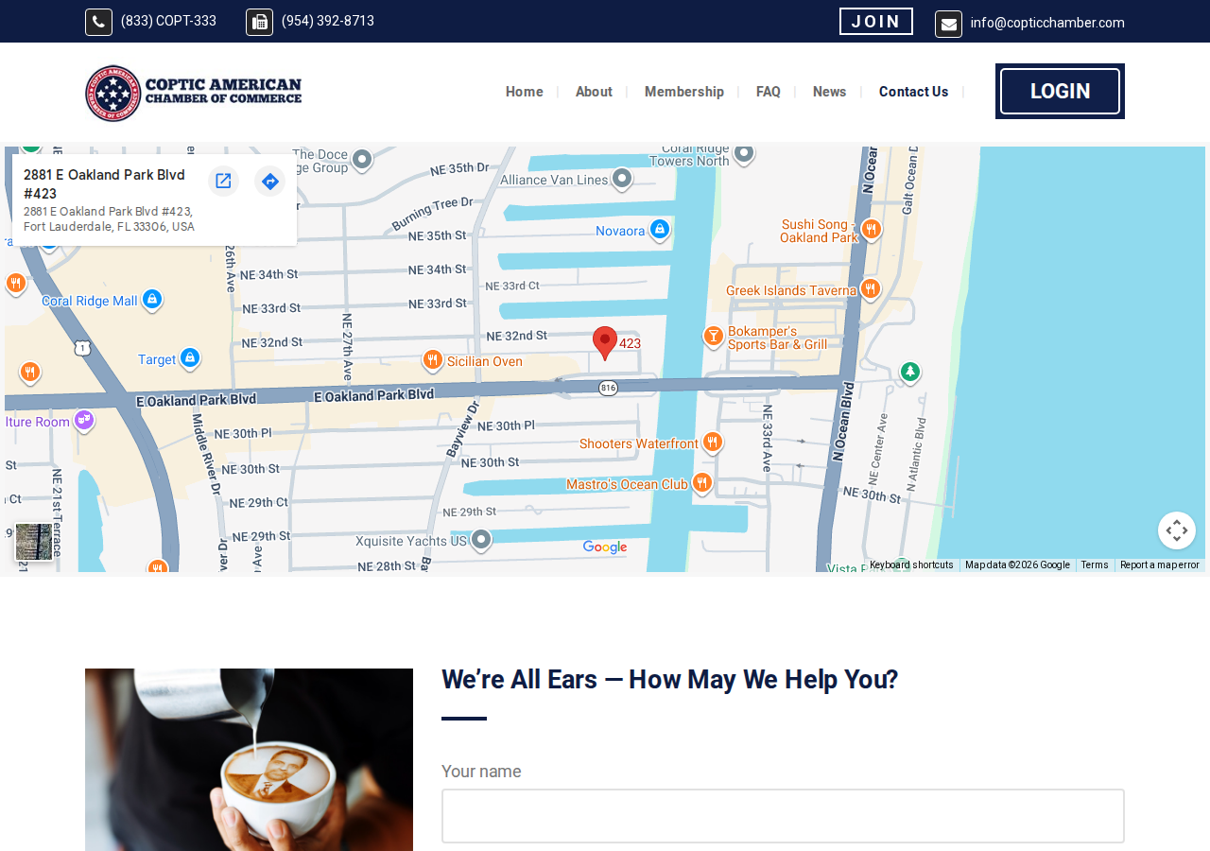Open the FAQ menu item
Image resolution: width=1210 pixels, height=851 pixels.
click(769, 92)
